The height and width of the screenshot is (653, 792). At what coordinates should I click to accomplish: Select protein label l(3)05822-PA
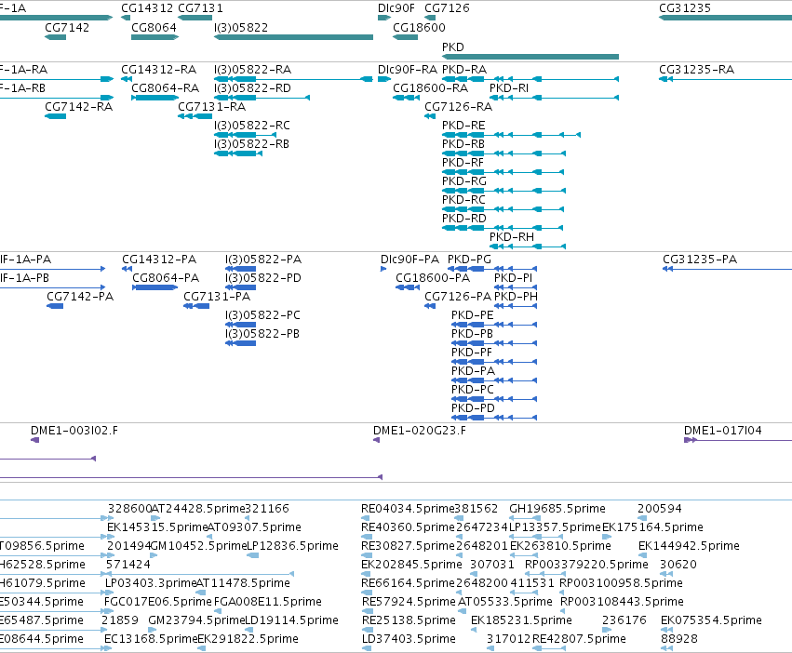coord(263,260)
